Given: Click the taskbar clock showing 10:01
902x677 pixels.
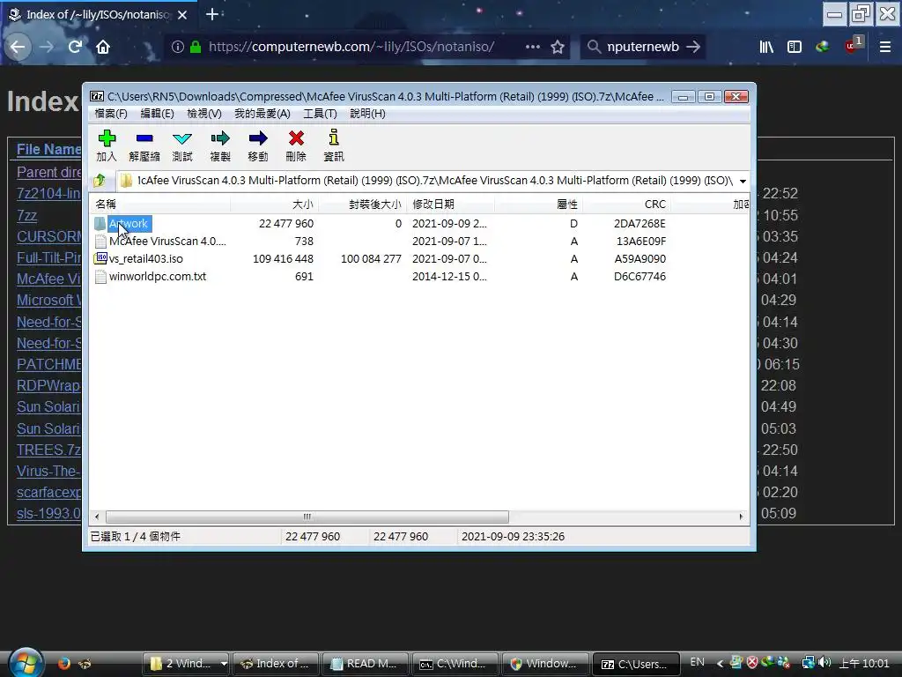Looking at the screenshot, I should coord(864,663).
